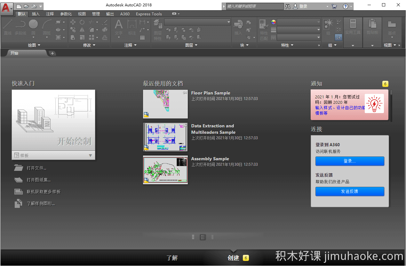Open the quick access toolbar customize dropdown
This screenshot has height=266, width=406.
point(41,6)
